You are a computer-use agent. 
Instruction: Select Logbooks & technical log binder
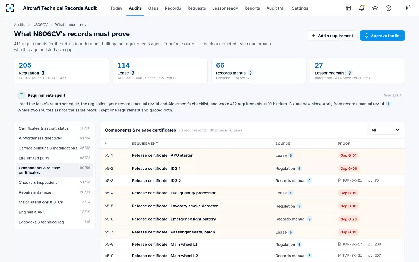point(55,222)
